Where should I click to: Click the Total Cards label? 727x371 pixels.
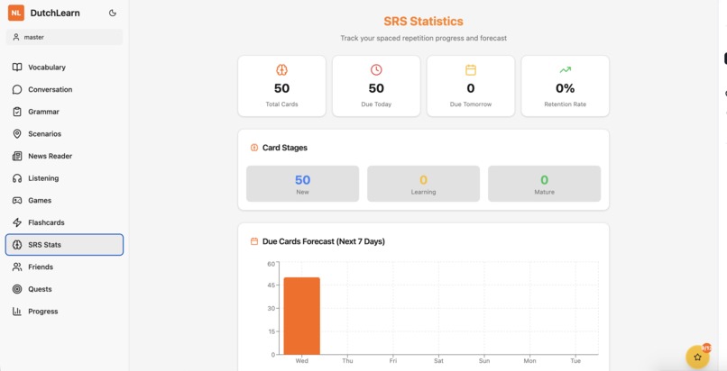coord(282,104)
